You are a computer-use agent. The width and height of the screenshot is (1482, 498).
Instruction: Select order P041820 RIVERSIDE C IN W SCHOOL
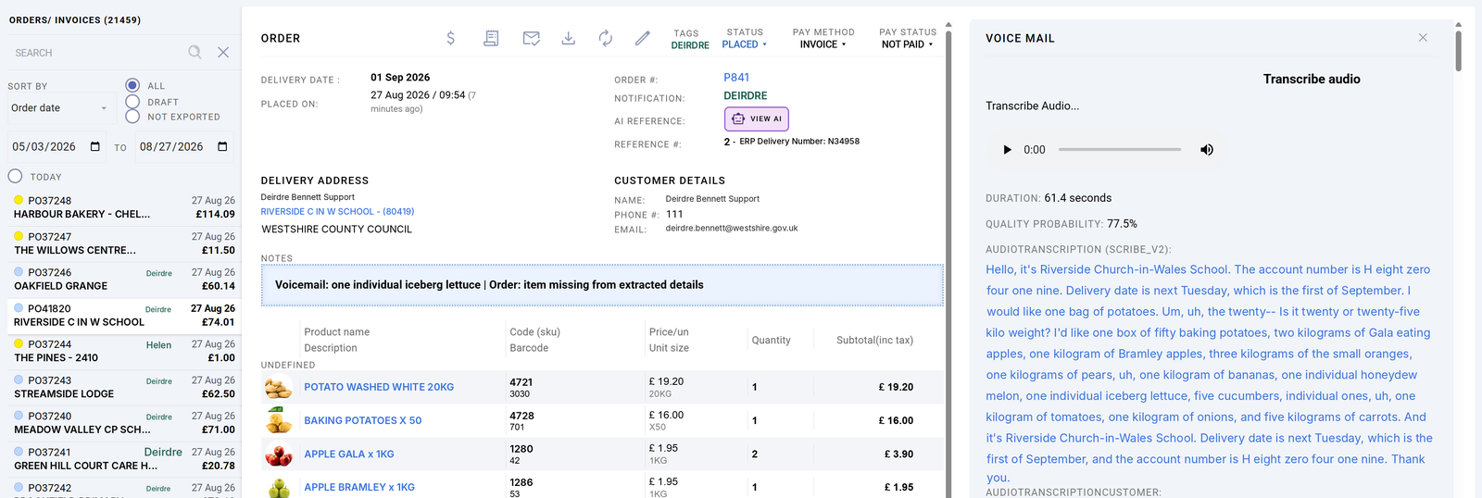tap(120, 316)
